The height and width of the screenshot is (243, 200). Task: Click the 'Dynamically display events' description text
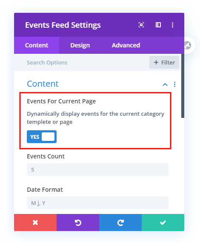95,118
